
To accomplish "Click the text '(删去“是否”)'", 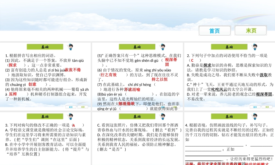I will 112,149.
